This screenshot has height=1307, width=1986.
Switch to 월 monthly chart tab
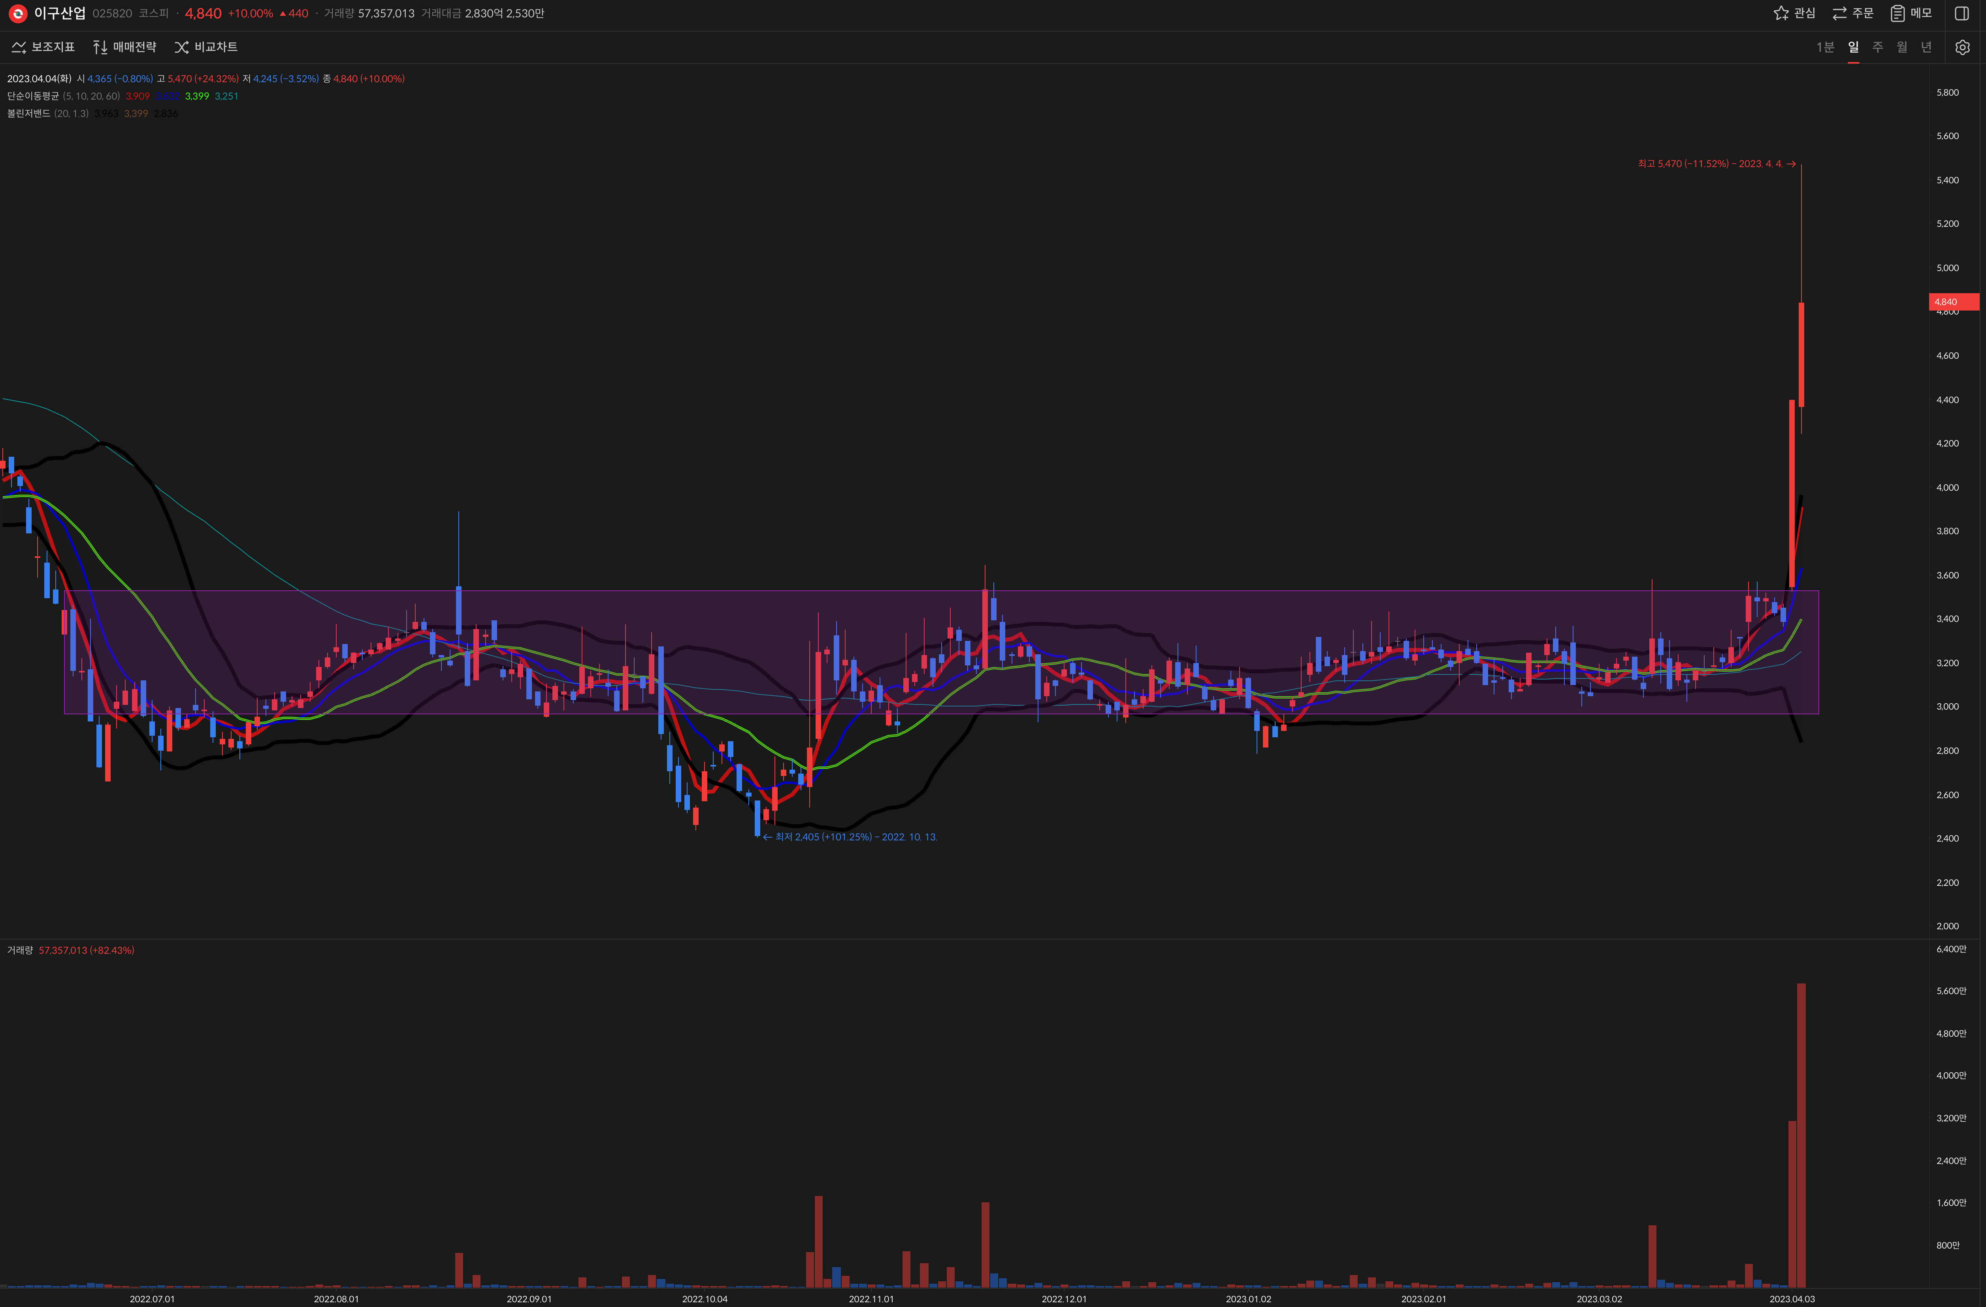click(x=1902, y=47)
